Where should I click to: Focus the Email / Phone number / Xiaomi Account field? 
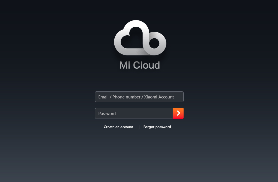pos(139,97)
